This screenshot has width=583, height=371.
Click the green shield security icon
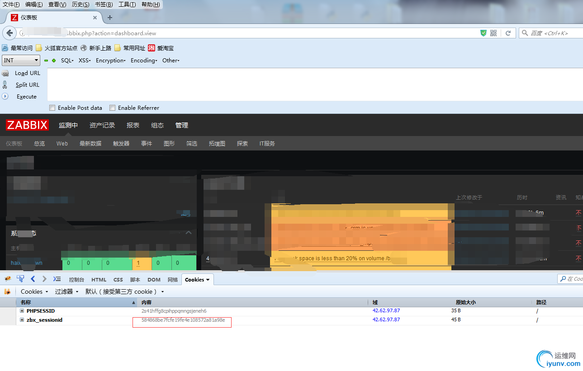(x=483, y=33)
